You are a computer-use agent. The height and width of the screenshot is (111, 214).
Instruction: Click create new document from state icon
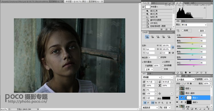tap(161, 29)
